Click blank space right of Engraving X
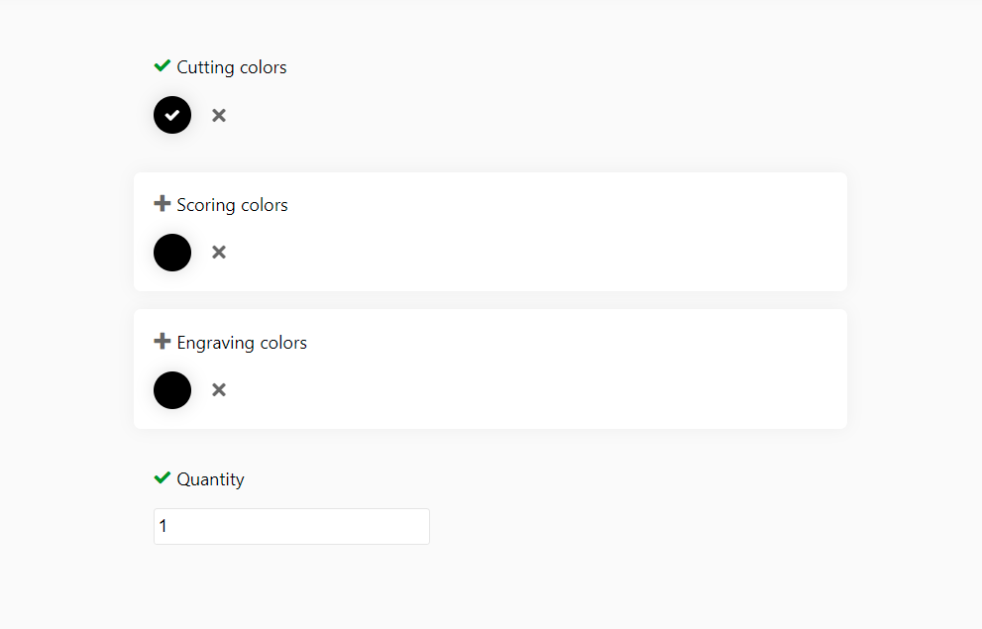Viewport: 982px width, 629px height. (x=532, y=390)
